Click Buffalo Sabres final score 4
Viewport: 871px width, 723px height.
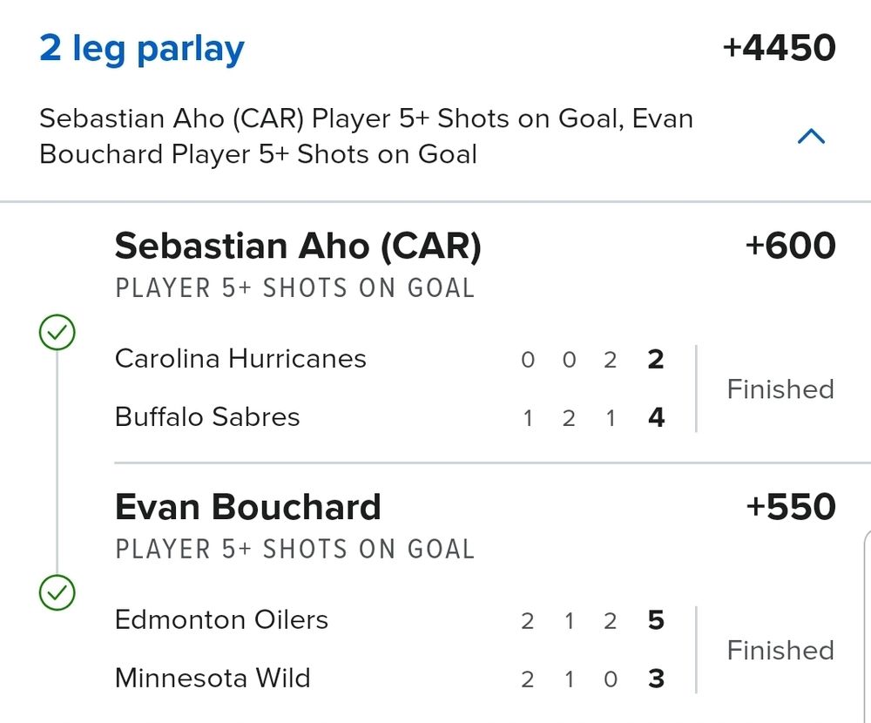click(x=657, y=418)
